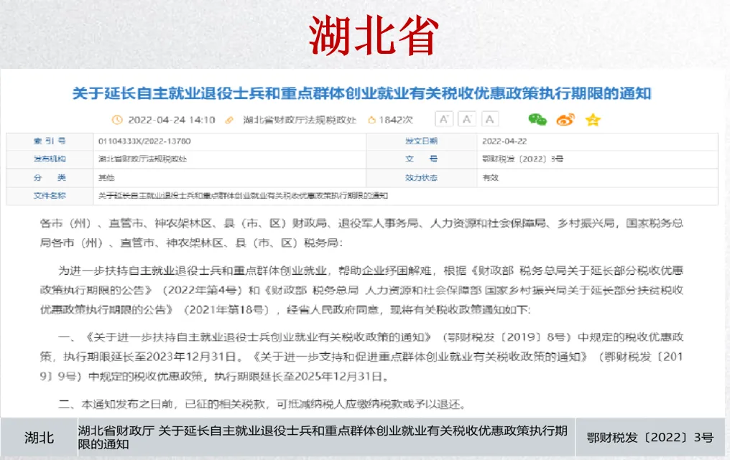Click the paragraph starting 为进一步扶持自主就业
730x460 pixels.
click(361, 290)
